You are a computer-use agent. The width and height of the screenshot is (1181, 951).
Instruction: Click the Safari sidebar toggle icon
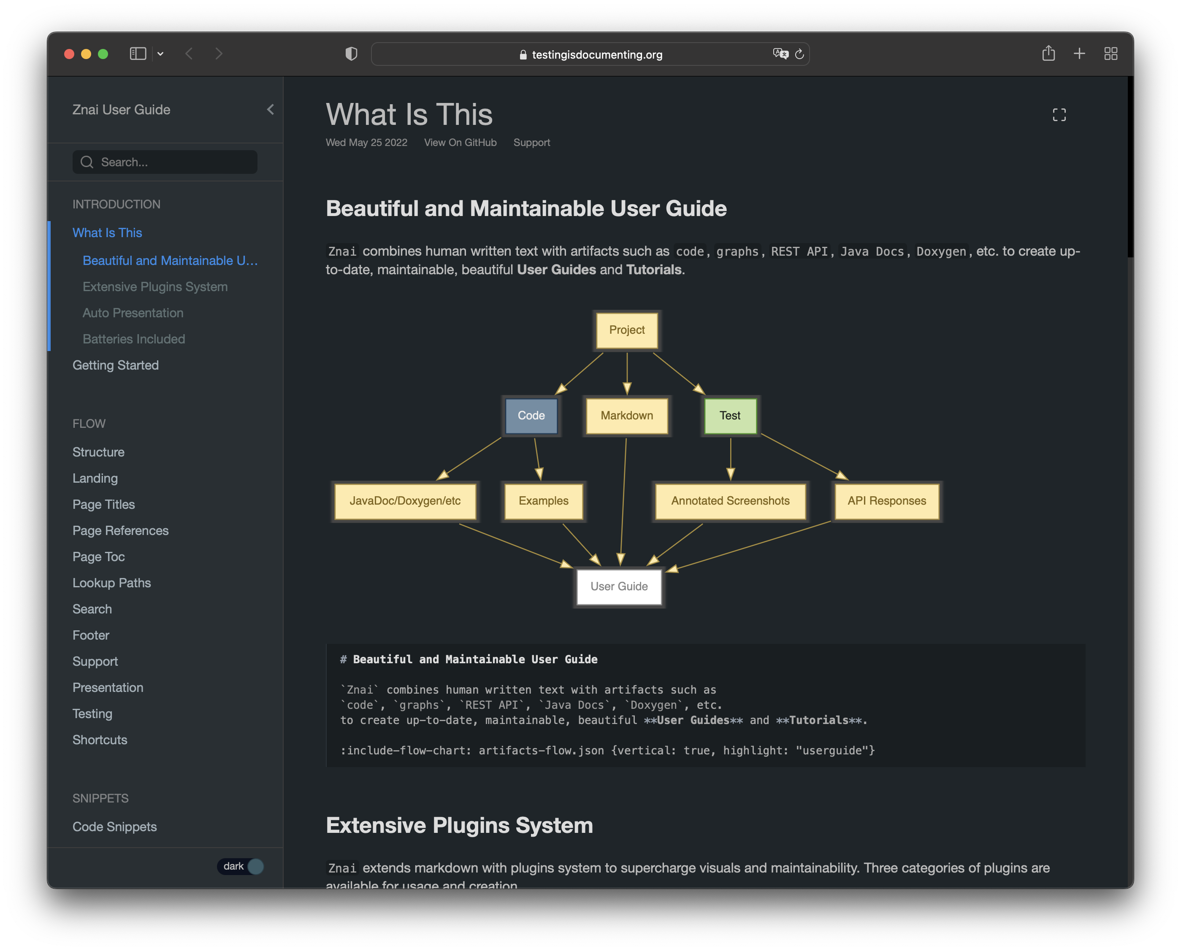tap(138, 54)
